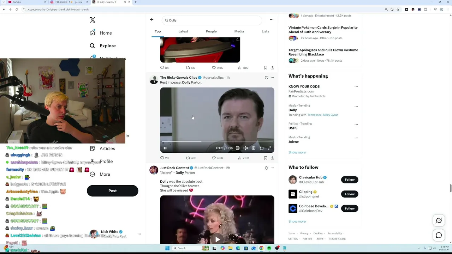Open more options on Just Rock Content post

[272, 168]
